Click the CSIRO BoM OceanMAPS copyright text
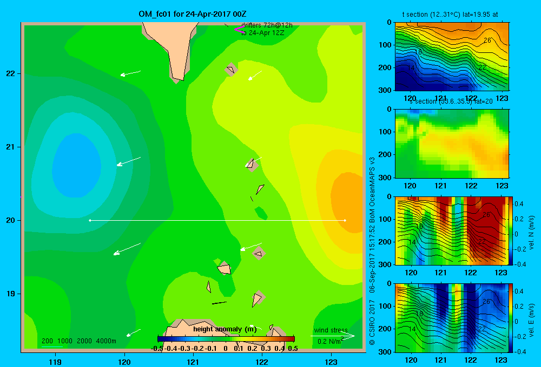 click(372, 251)
